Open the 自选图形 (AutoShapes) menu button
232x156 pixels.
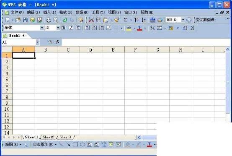click(x=45, y=144)
